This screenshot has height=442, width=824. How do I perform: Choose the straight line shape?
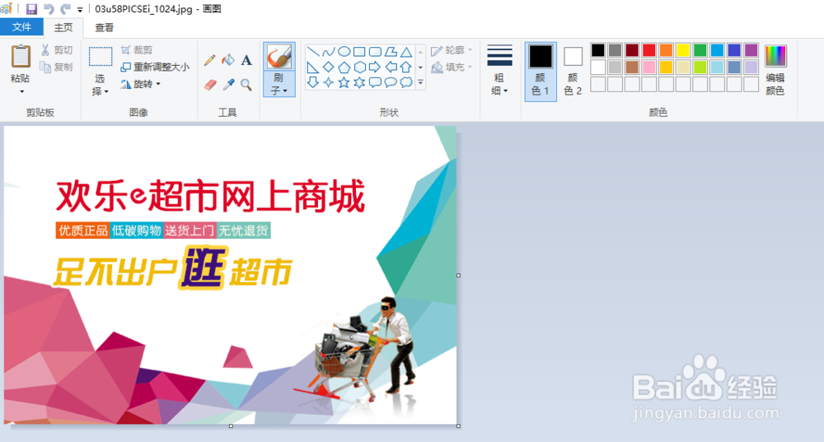point(312,52)
